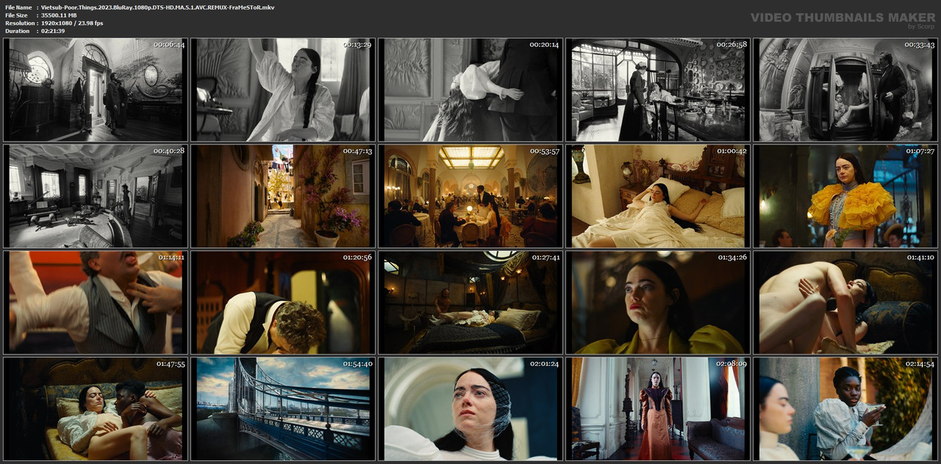This screenshot has width=941, height=464.
Task: Select thumbnail stamped 01:34:26
Action: [x=658, y=302]
